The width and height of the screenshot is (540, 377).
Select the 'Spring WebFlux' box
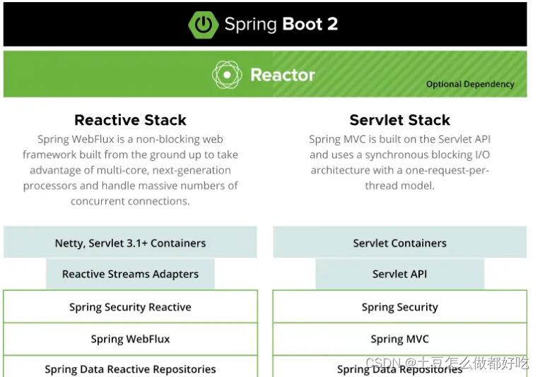coord(130,339)
